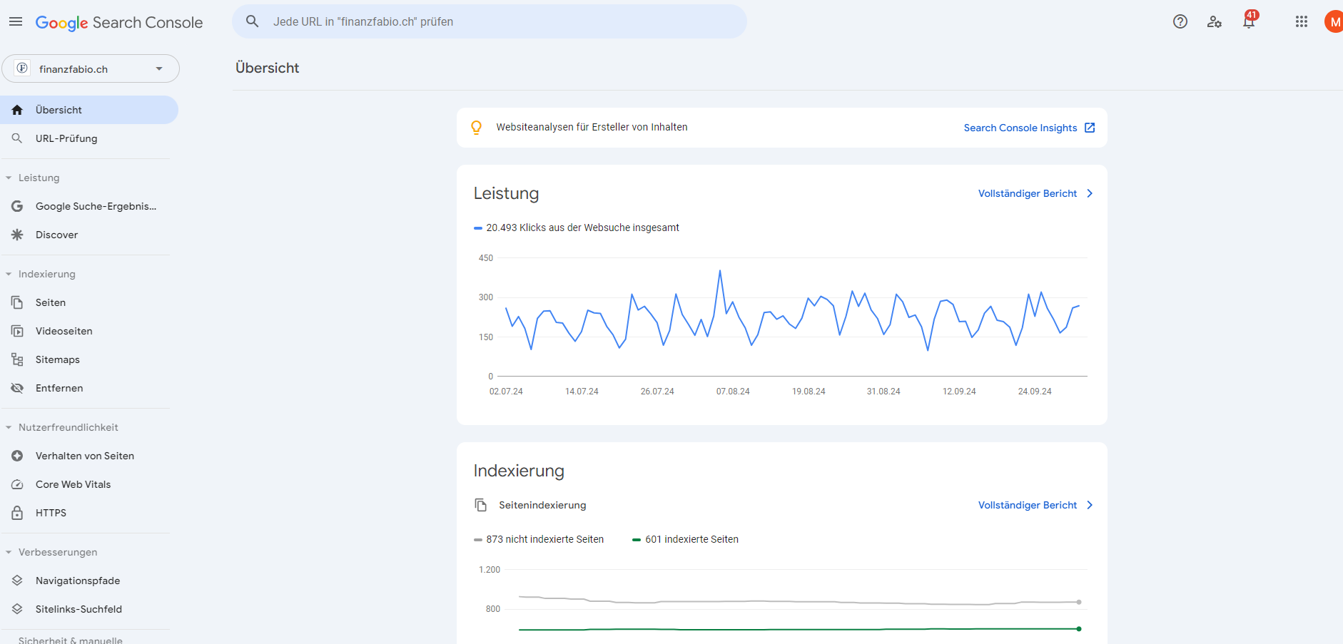Click the grey endpoint of non-indexed line

[1079, 602]
